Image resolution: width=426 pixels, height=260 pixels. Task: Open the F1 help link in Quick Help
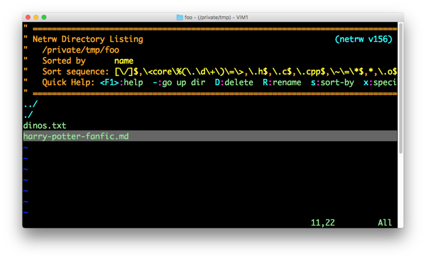click(x=109, y=82)
